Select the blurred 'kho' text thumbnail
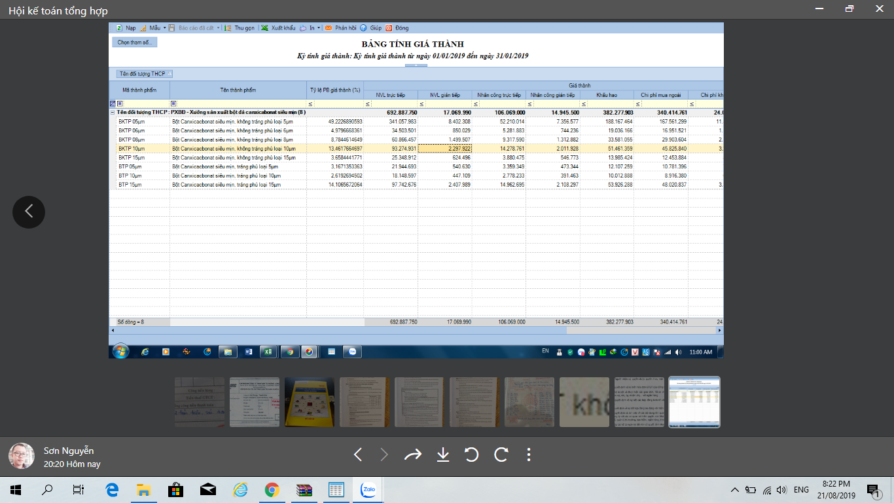894x503 pixels. (584, 402)
